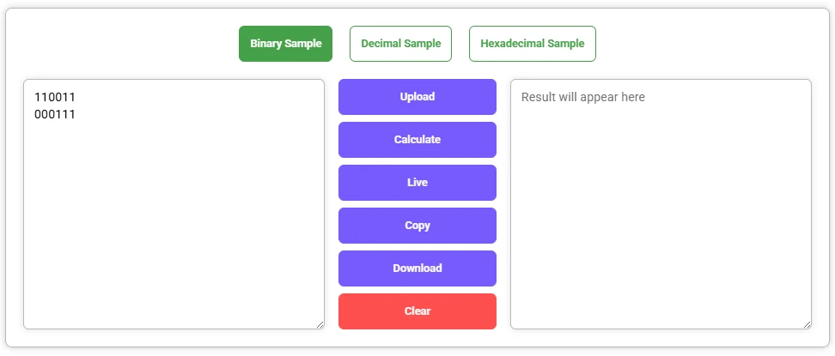
Task: Grab the result box resize handle
Action: click(807, 324)
